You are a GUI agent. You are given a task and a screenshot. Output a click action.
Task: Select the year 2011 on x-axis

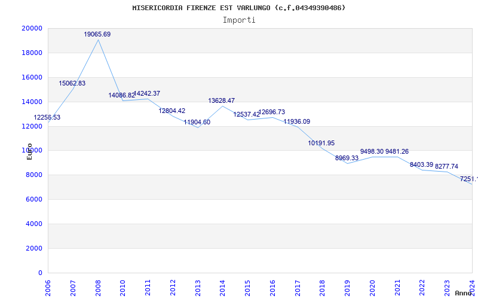148,288
